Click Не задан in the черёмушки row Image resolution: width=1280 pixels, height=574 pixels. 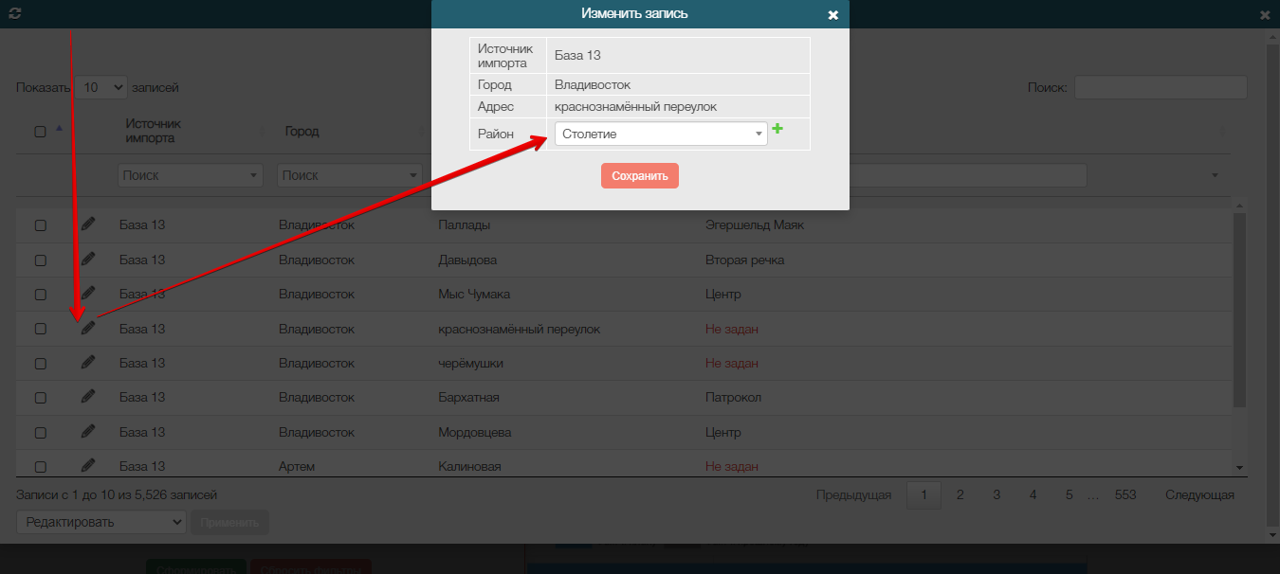(x=732, y=363)
